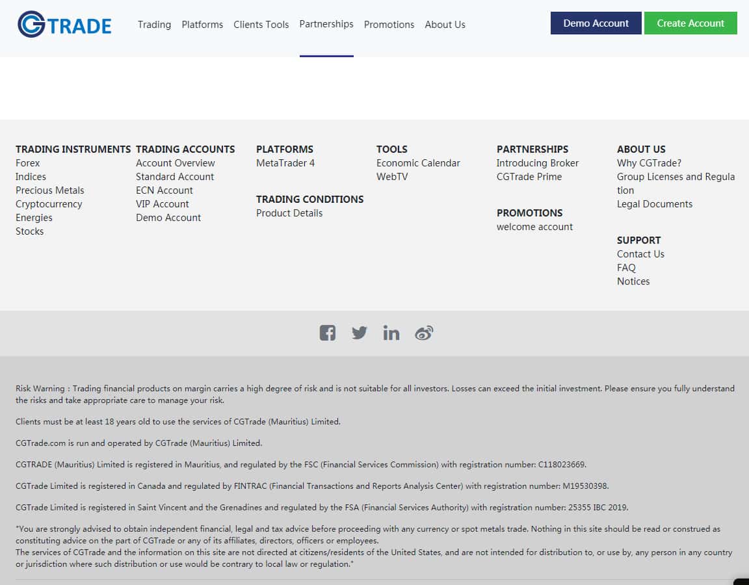Open the Why CGTrade? link

coord(649,163)
